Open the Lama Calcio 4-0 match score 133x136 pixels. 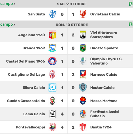click(67, 114)
